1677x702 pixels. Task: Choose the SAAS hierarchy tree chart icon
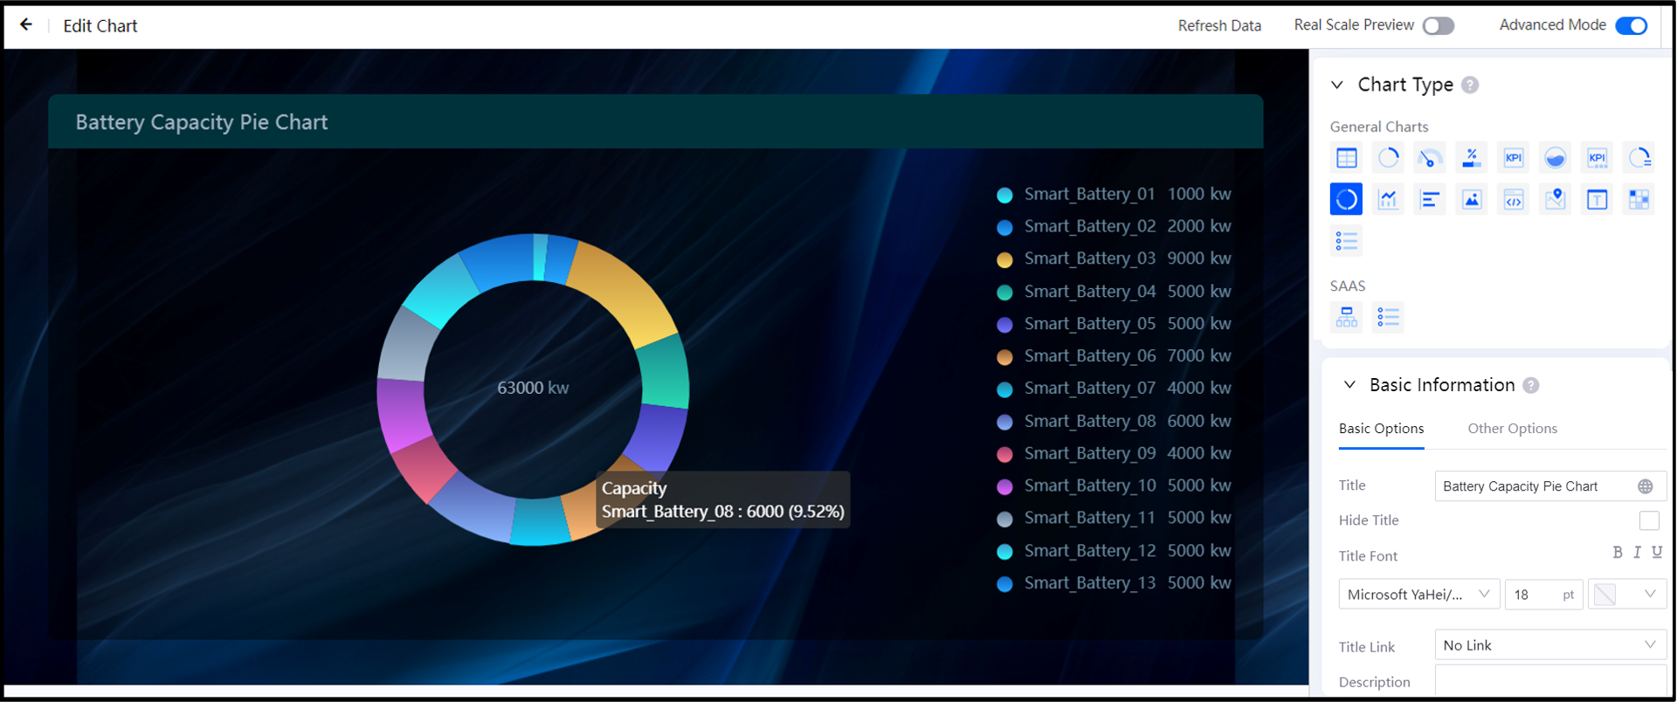(x=1346, y=317)
